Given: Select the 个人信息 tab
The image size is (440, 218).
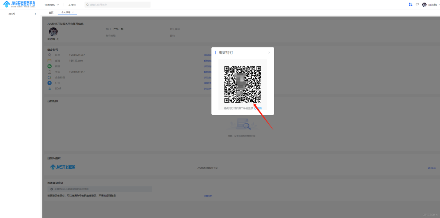Looking at the screenshot, I should point(66,13).
